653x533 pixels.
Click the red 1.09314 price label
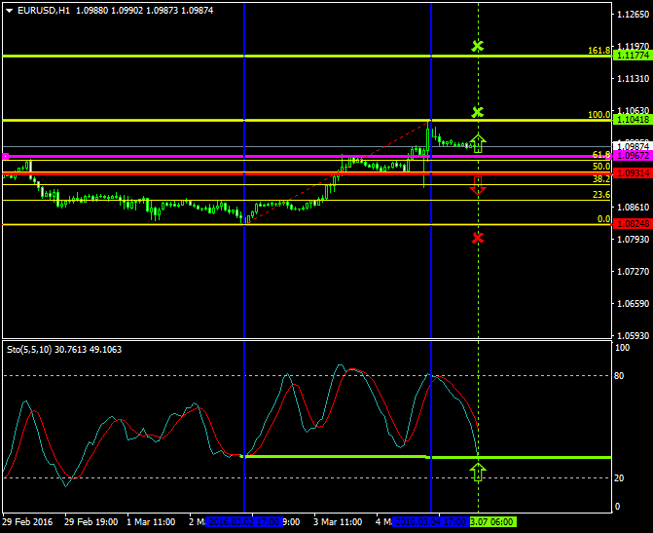coord(633,172)
